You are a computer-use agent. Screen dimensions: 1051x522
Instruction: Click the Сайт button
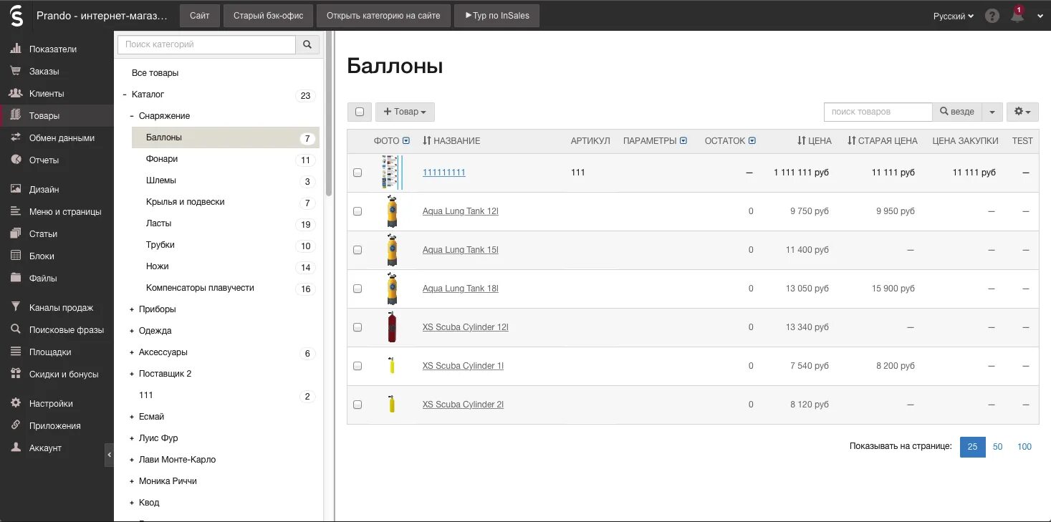pyautogui.click(x=200, y=16)
